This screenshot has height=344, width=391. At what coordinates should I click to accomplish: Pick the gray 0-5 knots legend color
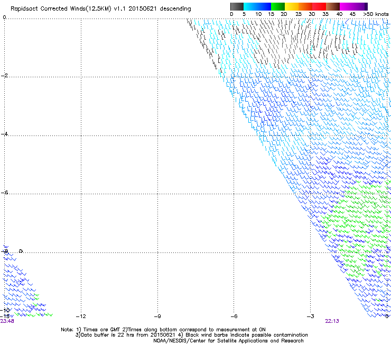click(237, 6)
